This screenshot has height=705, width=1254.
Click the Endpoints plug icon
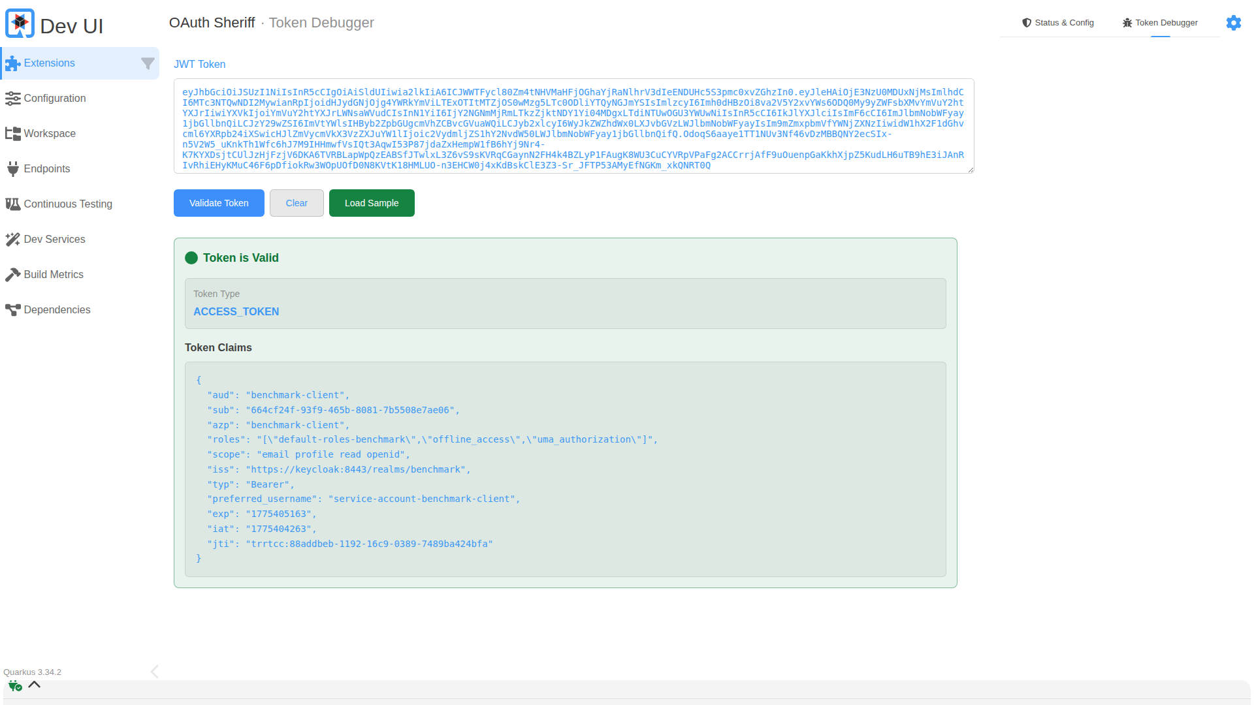click(x=12, y=169)
